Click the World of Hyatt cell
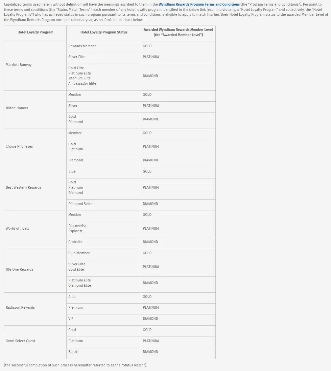The width and height of the screenshot is (331, 371). [x=17, y=228]
